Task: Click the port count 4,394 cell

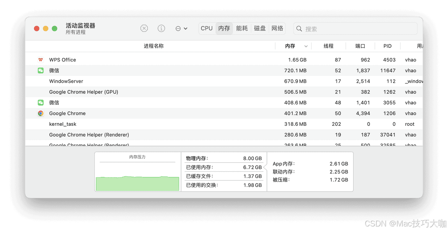Action: point(363,113)
